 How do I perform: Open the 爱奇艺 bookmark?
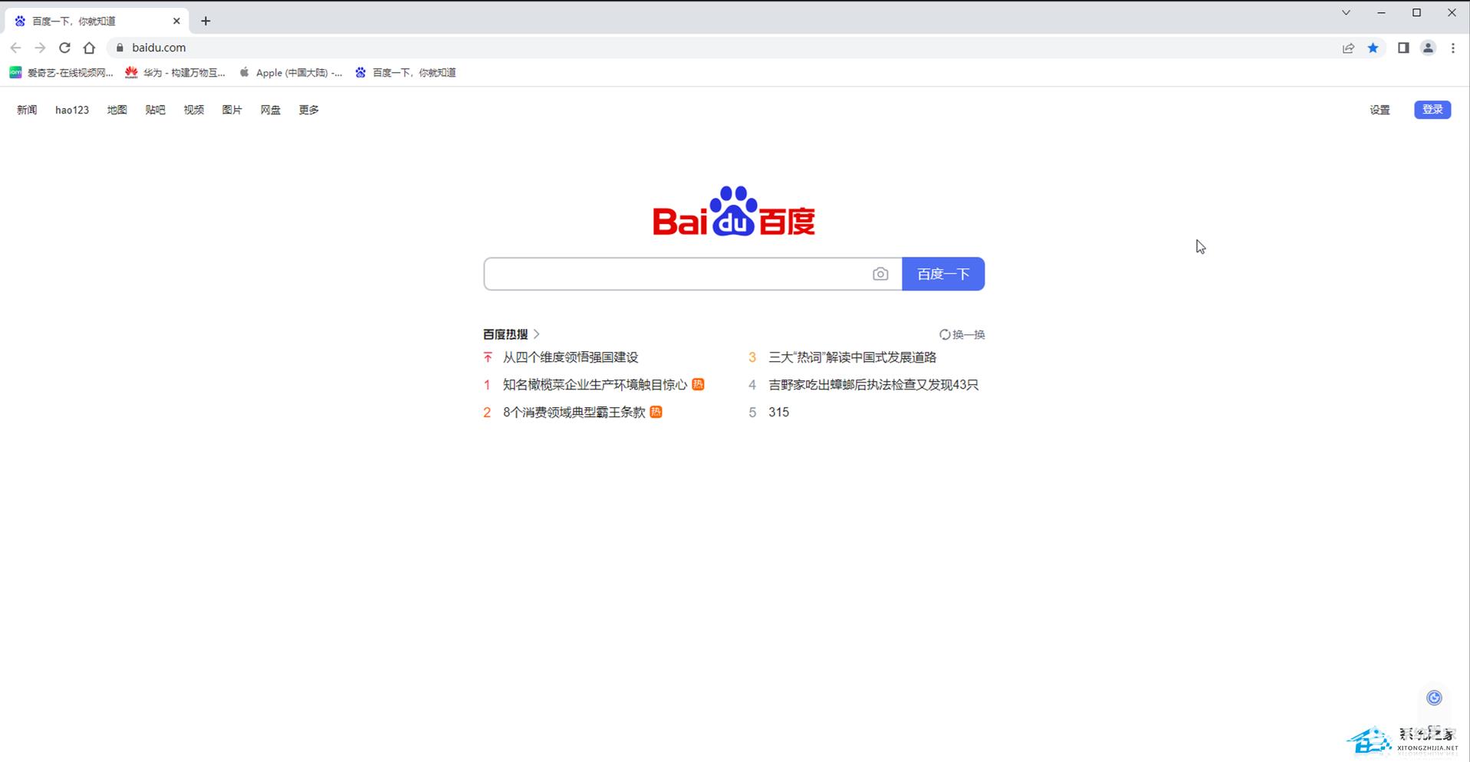[x=61, y=73]
